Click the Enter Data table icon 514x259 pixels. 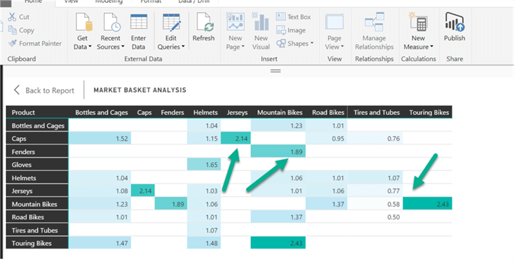[139, 22]
